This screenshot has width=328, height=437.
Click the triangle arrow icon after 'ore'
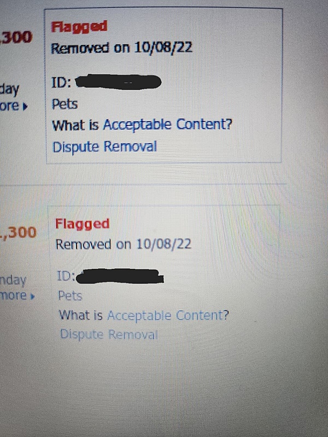point(25,107)
